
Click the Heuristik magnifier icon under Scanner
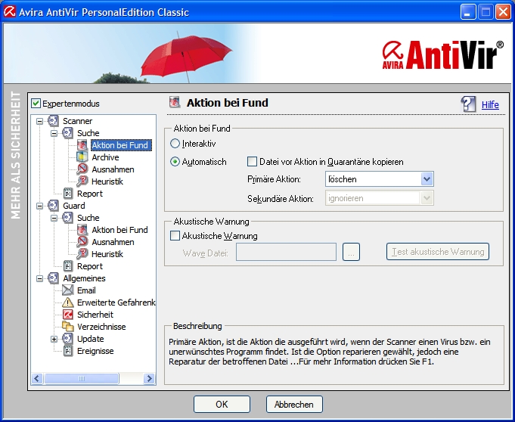82,182
